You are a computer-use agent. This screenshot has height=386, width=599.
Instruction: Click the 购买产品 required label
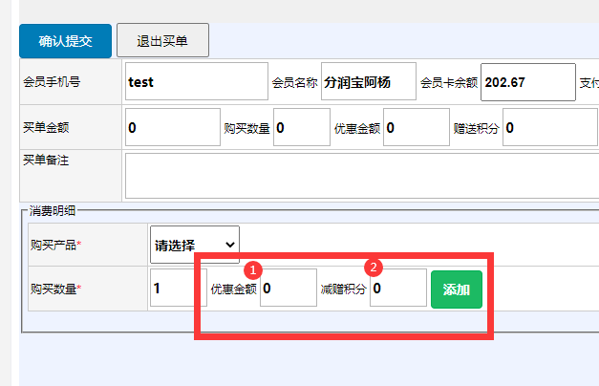click(x=55, y=245)
